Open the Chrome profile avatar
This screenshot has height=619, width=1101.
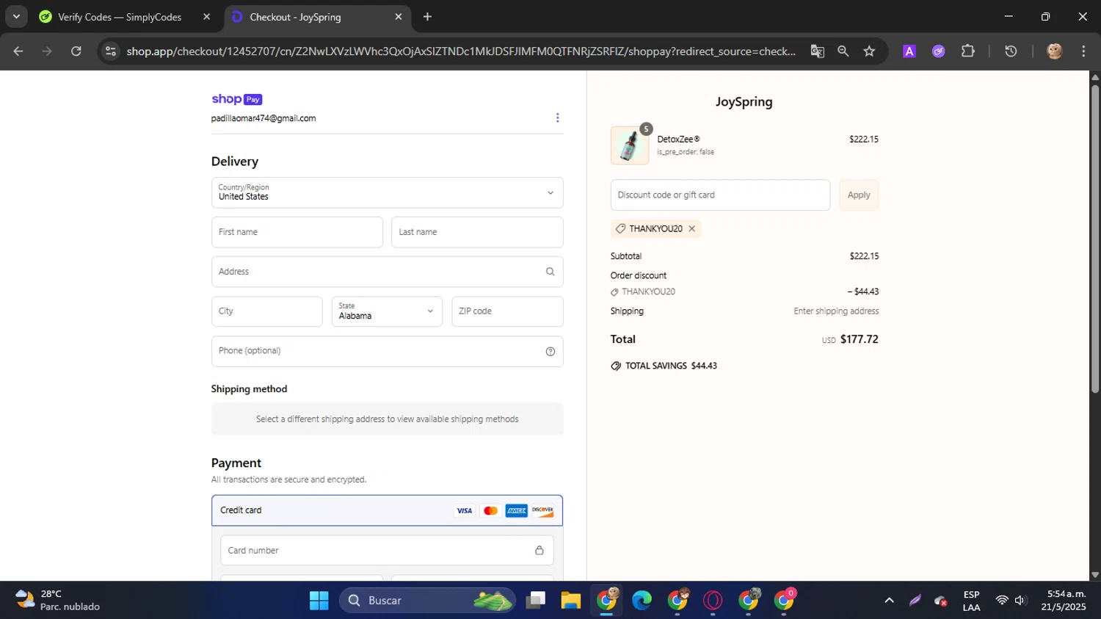(x=1055, y=51)
